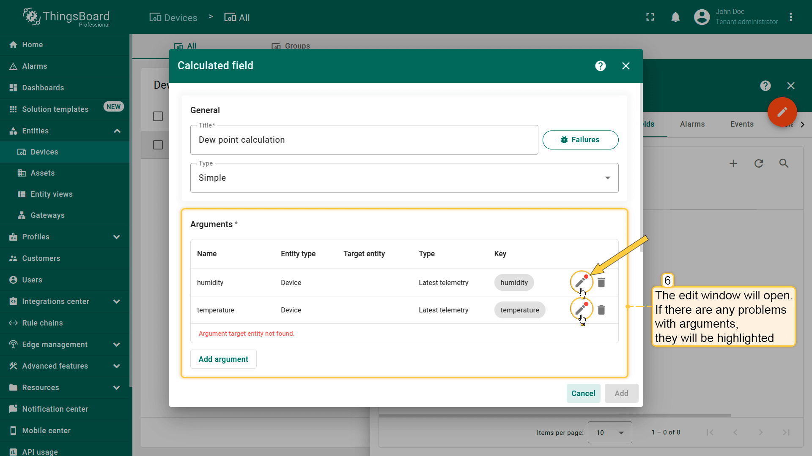Tick the first device row checkbox
The width and height of the screenshot is (812, 456).
click(158, 117)
